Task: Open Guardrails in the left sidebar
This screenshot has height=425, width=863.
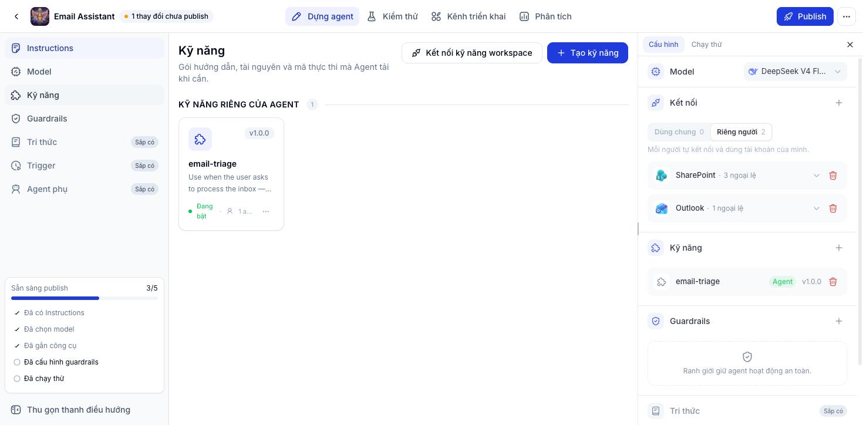Action: tap(85, 119)
